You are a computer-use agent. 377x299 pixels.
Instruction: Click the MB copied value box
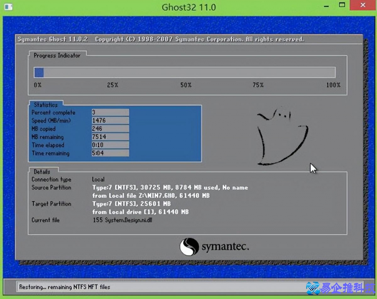pyautogui.click(x=110, y=129)
